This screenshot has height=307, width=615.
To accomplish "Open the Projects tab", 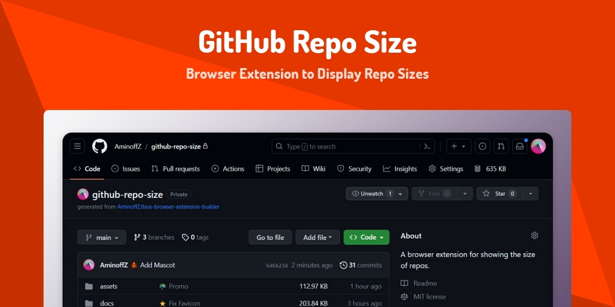I will point(273,169).
